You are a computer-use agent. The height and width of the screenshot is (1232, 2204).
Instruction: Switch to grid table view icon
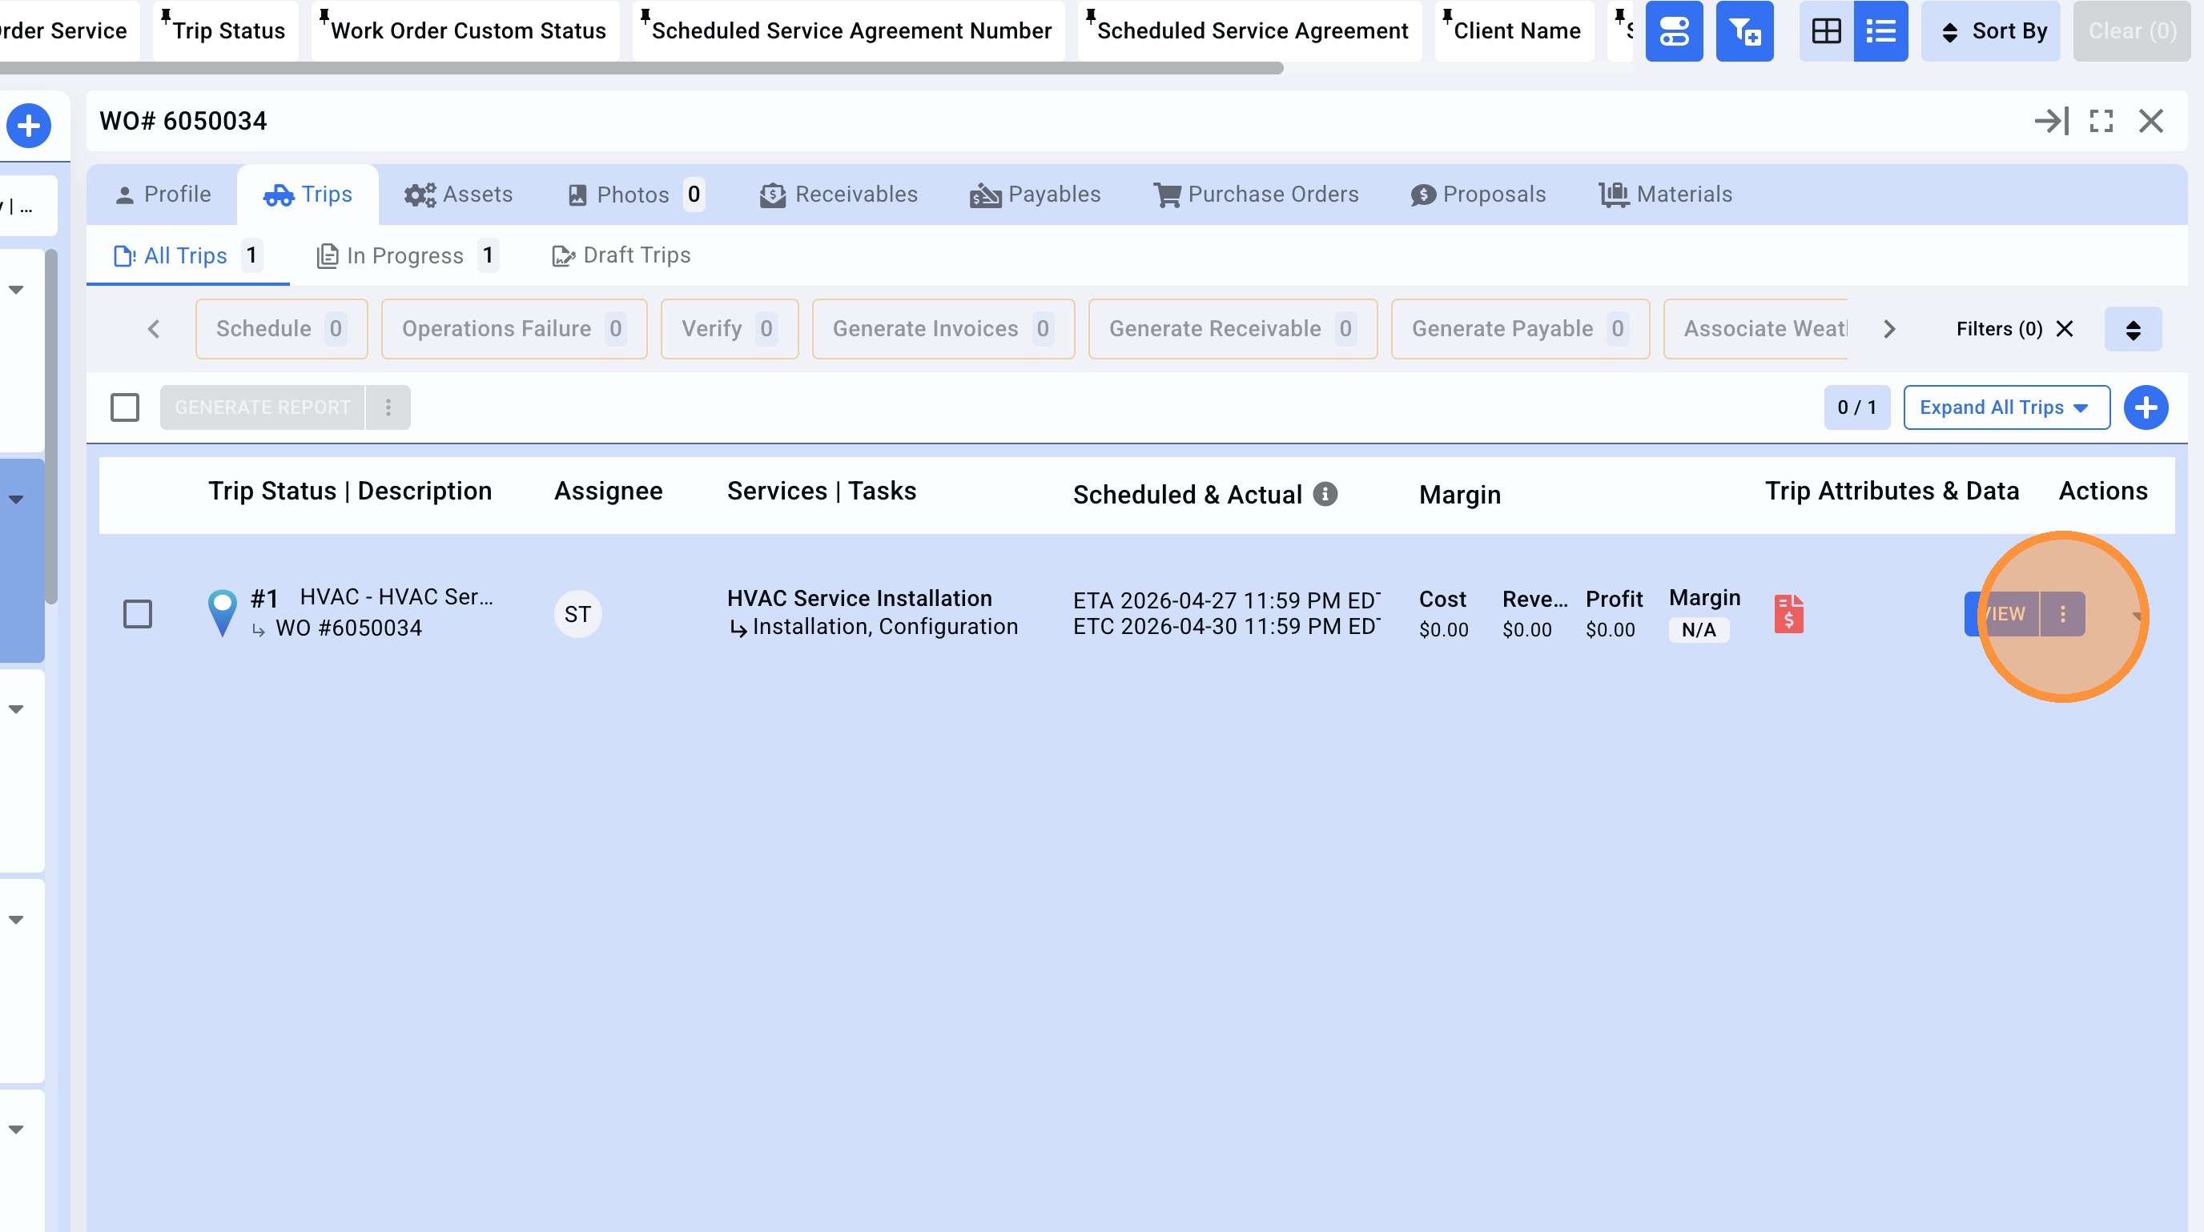(1826, 32)
